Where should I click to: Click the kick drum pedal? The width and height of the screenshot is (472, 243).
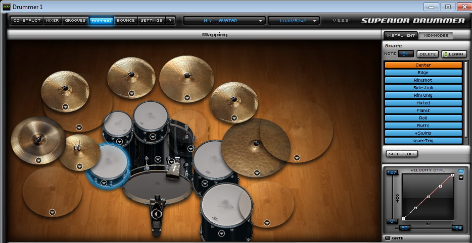(x=157, y=215)
